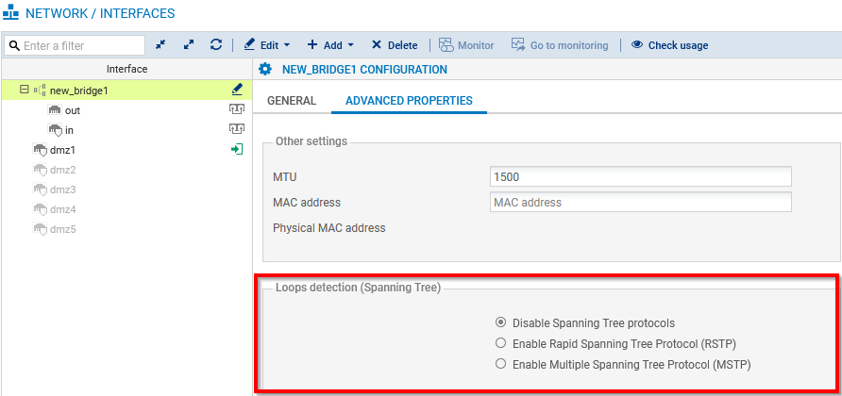Click the gear icon in configuration header
Image resolution: width=842 pixels, height=396 pixels.
tap(265, 69)
